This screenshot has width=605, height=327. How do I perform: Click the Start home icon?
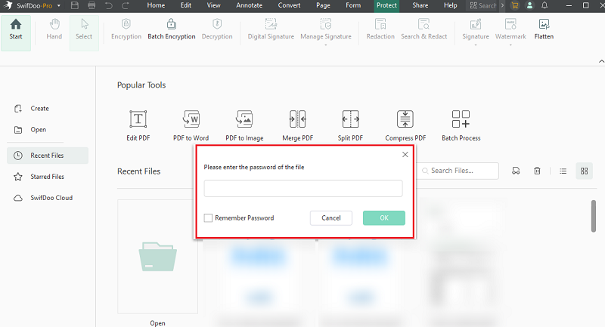[16, 25]
